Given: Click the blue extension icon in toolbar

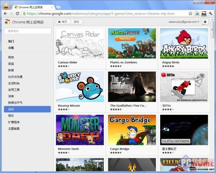Looking at the screenshot, I should point(197,14).
